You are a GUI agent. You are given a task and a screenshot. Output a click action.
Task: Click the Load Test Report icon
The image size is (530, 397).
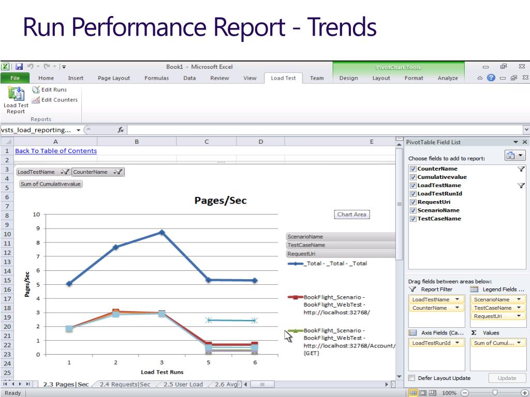click(16, 94)
